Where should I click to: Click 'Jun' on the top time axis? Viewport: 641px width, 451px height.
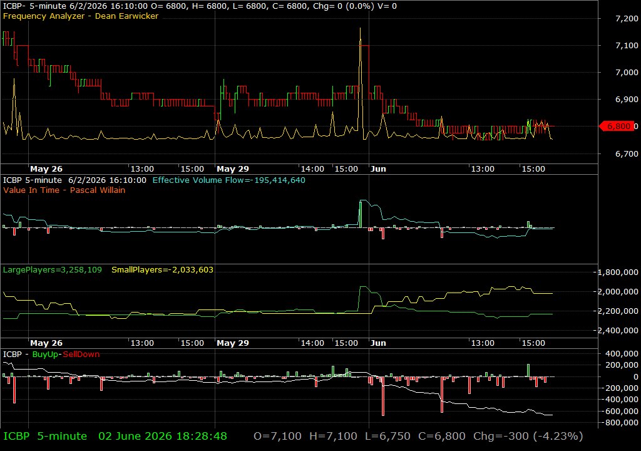378,169
